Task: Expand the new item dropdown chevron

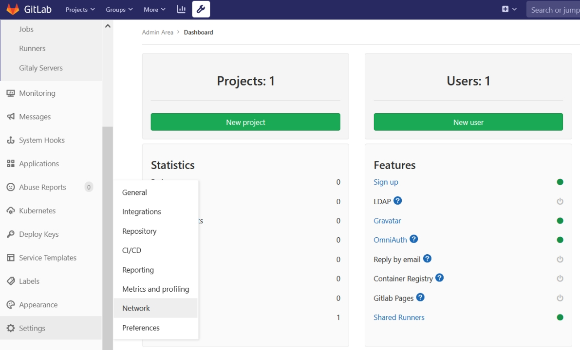Action: coord(514,9)
